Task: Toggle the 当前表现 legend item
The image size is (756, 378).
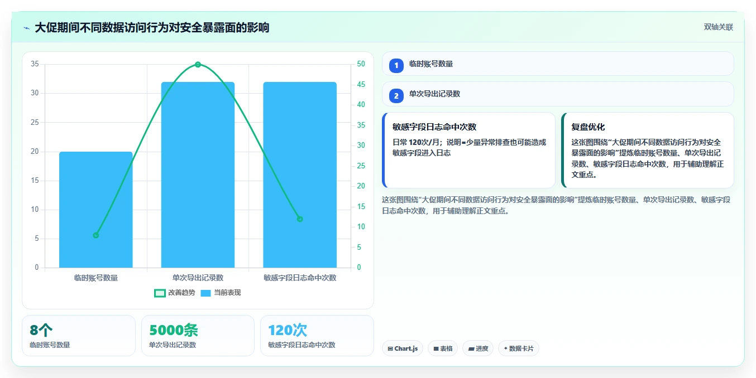Action: [x=221, y=293]
